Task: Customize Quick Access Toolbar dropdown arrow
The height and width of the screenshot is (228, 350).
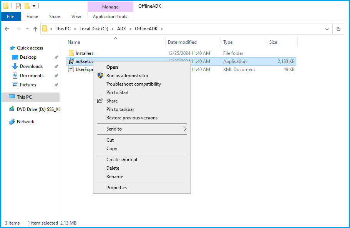Action: [34, 6]
